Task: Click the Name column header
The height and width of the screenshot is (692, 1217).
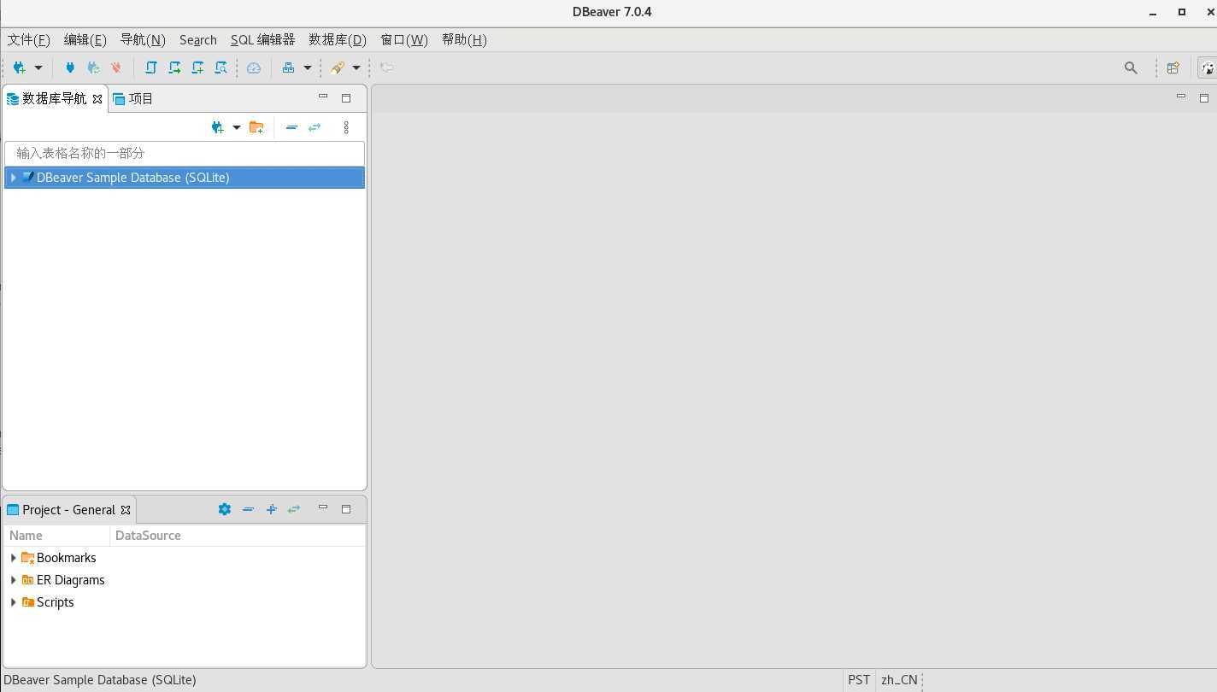Action: [57, 536]
